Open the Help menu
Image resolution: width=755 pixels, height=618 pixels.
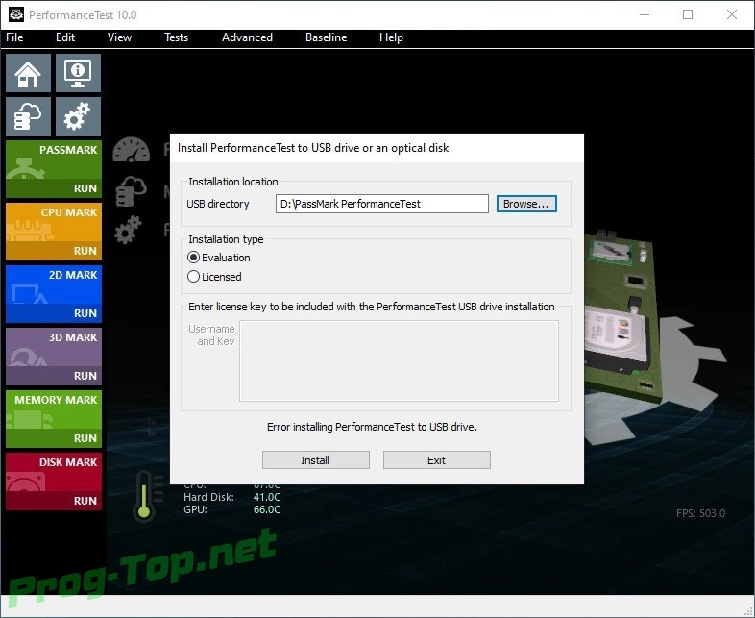coord(391,37)
